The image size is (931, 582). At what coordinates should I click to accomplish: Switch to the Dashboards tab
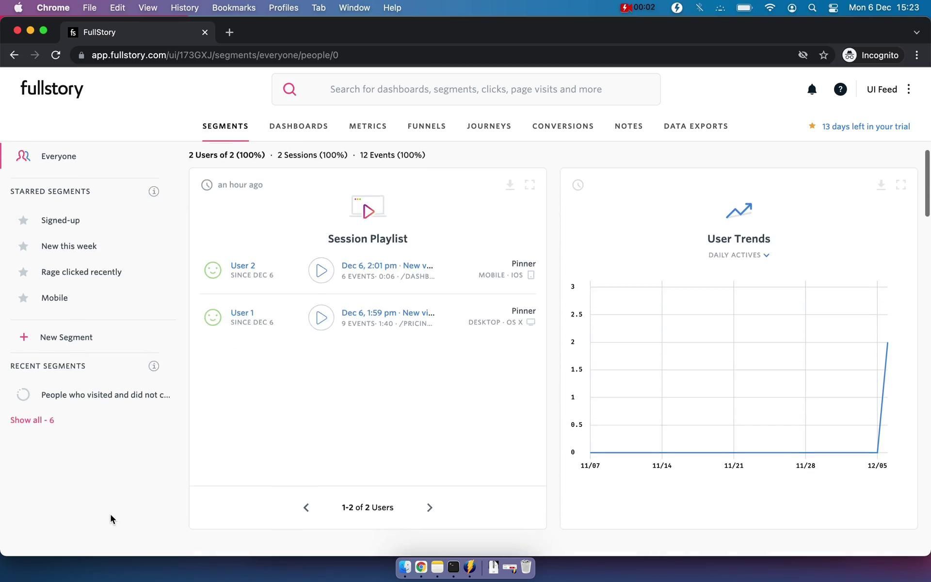298,126
